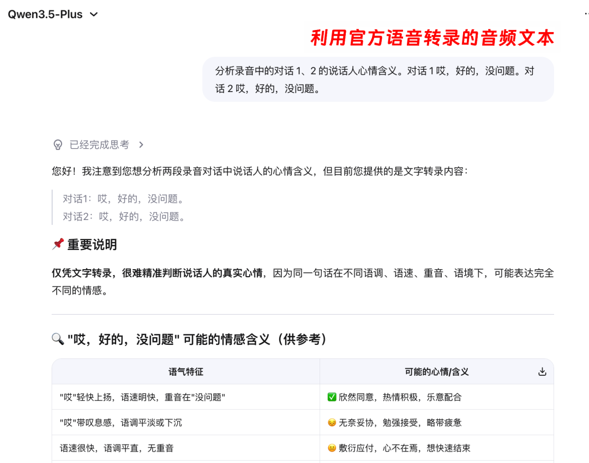
Task: Open the Qwen3.5-Plus model selector
Action: [x=44, y=14]
